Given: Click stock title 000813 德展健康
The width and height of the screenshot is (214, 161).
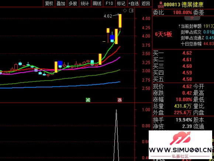Looking at the screenshot, I should coord(184,5).
